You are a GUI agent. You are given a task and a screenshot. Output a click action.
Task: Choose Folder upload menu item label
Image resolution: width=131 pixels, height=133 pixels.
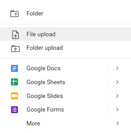(x=45, y=48)
